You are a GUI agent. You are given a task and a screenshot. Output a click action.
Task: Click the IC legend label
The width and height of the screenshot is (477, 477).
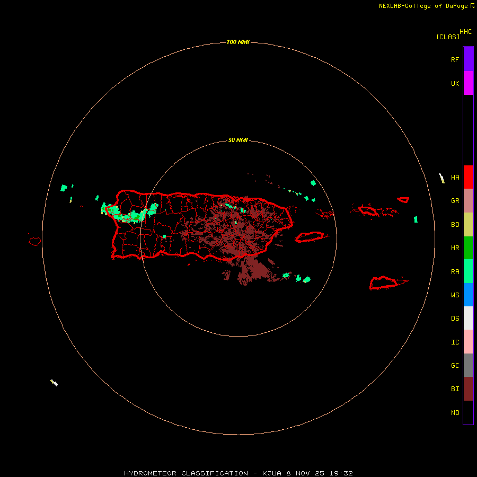[x=455, y=342]
